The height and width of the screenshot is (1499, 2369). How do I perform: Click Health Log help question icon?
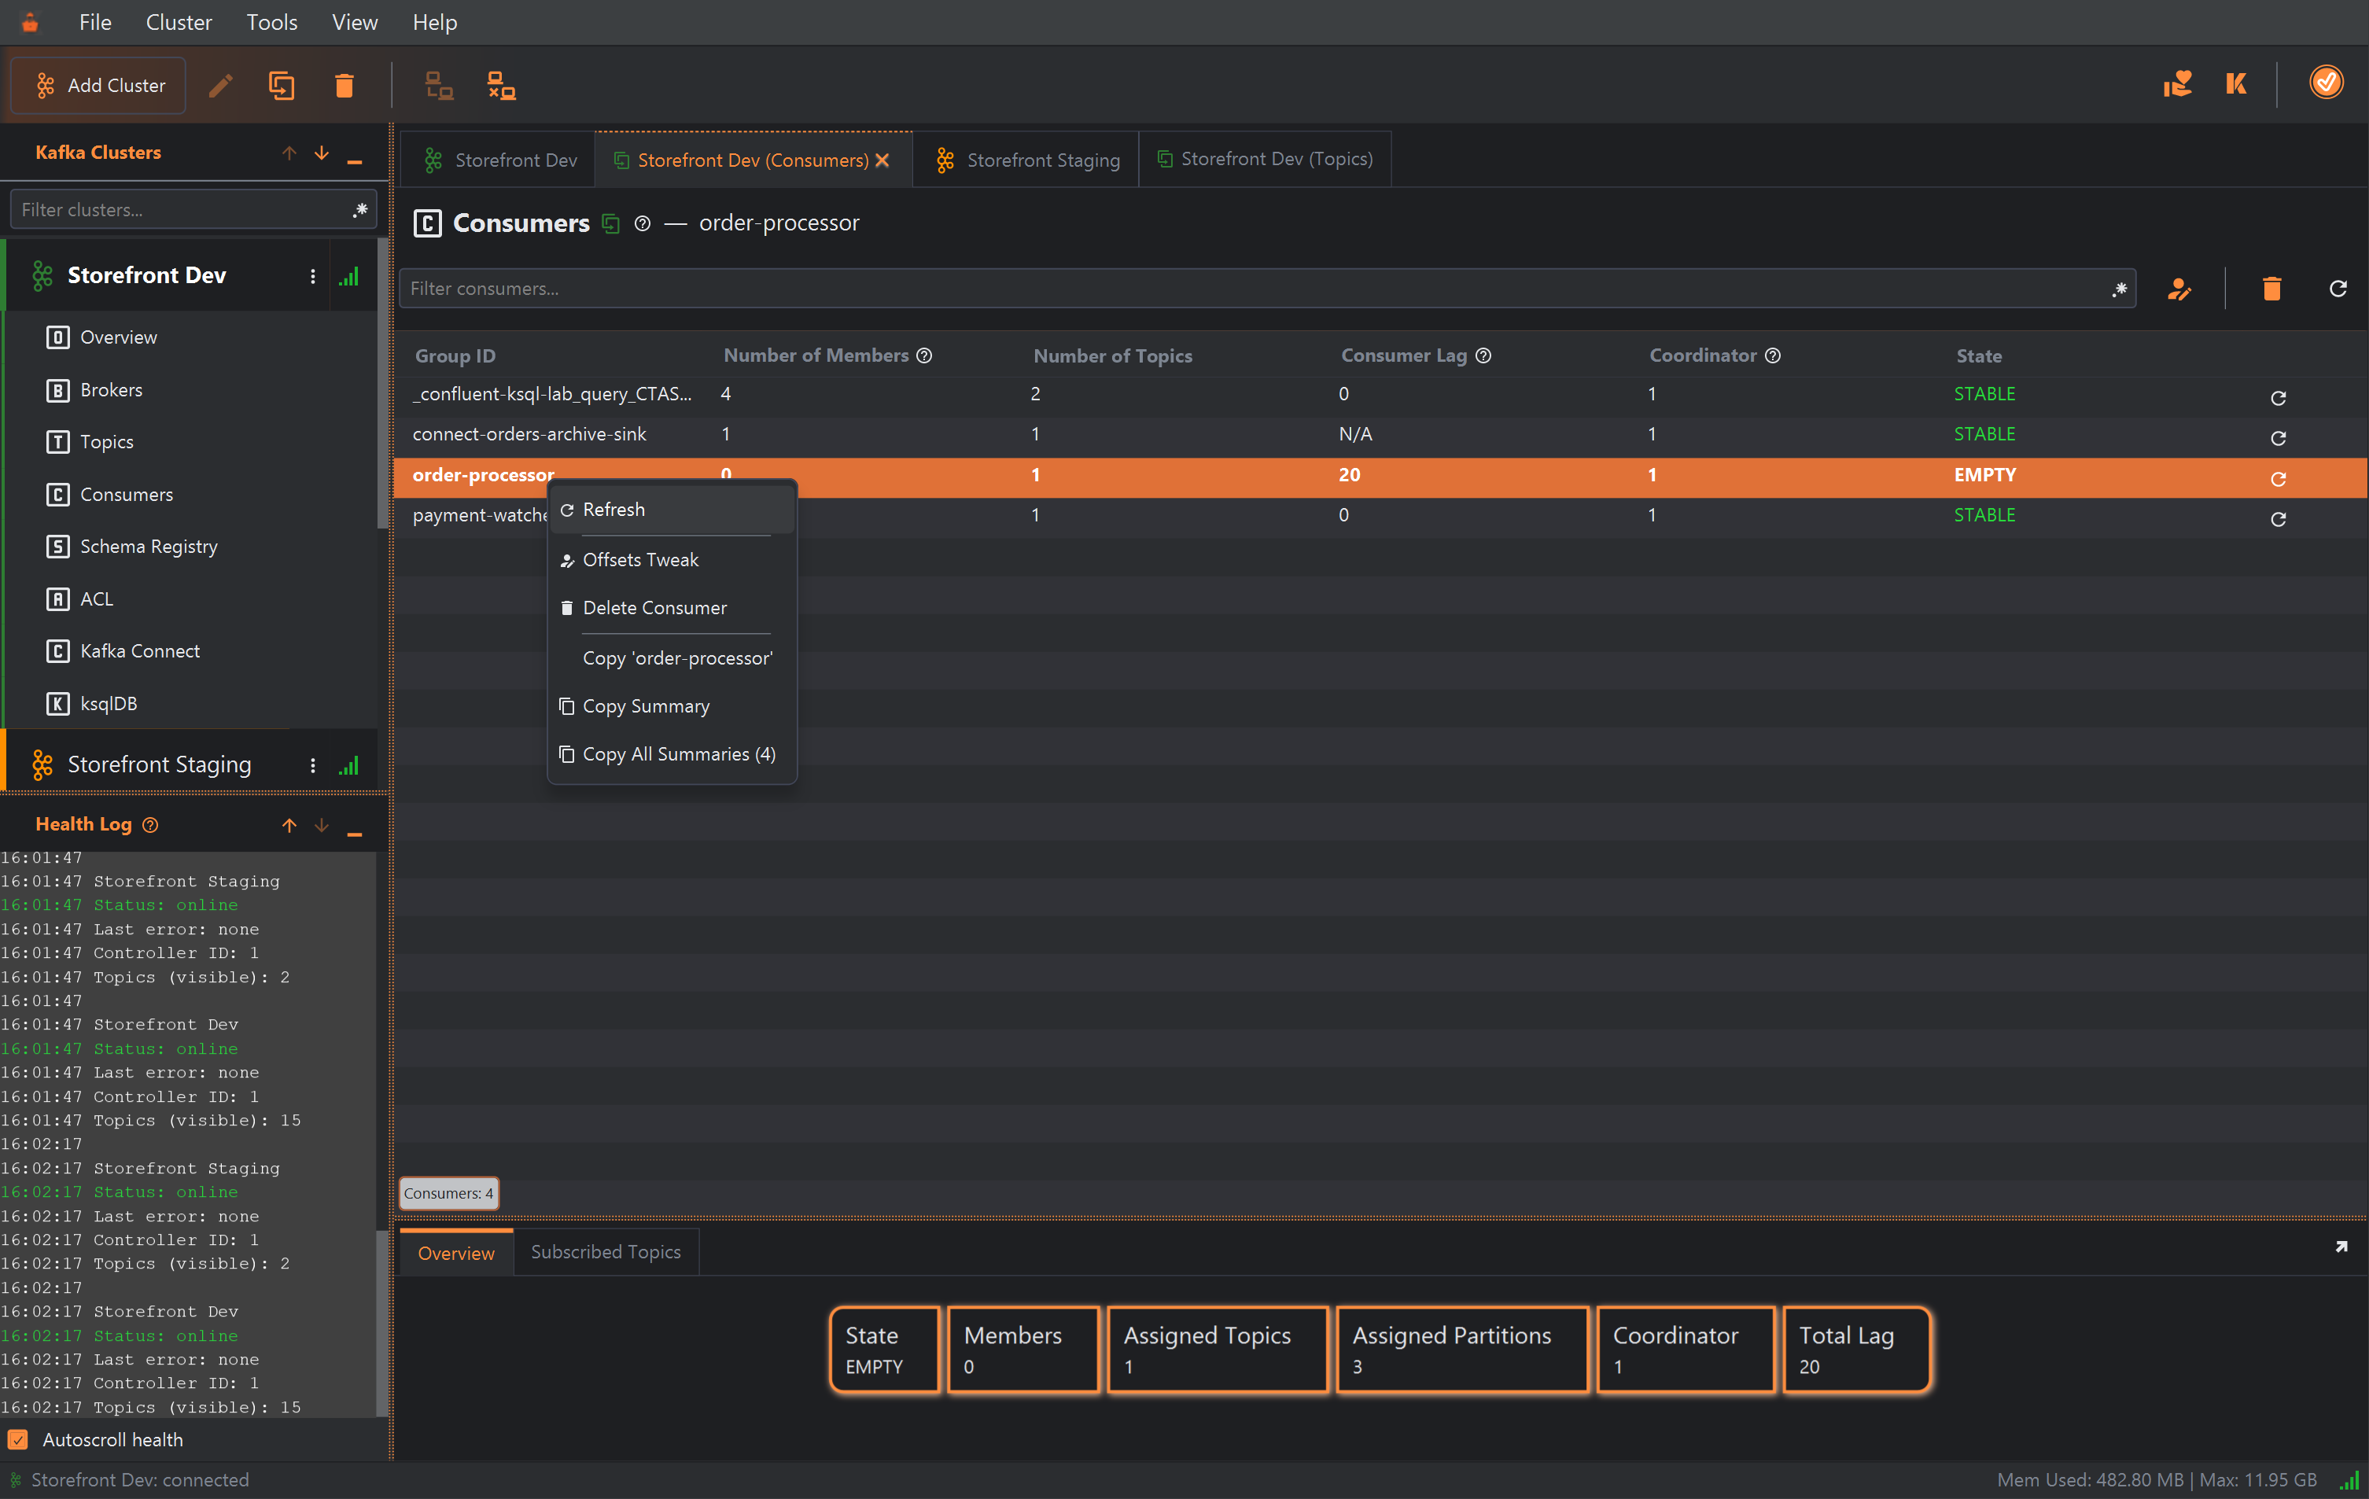149,825
